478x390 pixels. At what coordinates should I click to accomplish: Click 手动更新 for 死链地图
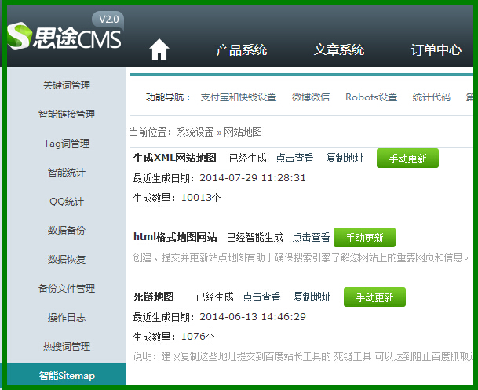[x=374, y=297]
